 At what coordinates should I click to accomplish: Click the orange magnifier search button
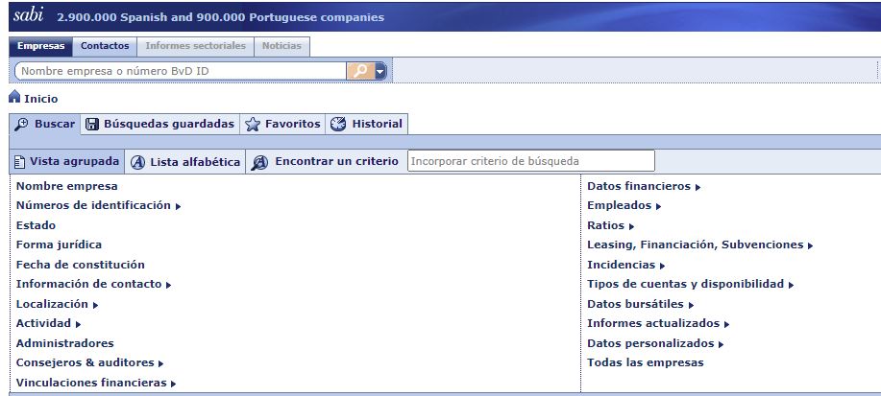pyautogui.click(x=360, y=70)
